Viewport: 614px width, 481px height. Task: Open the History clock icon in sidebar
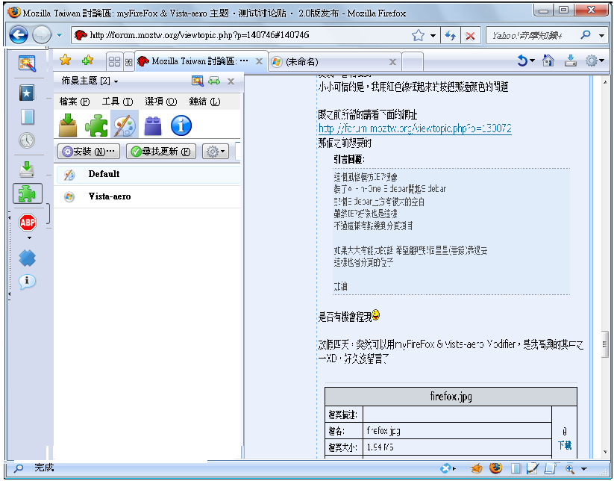coord(27,140)
